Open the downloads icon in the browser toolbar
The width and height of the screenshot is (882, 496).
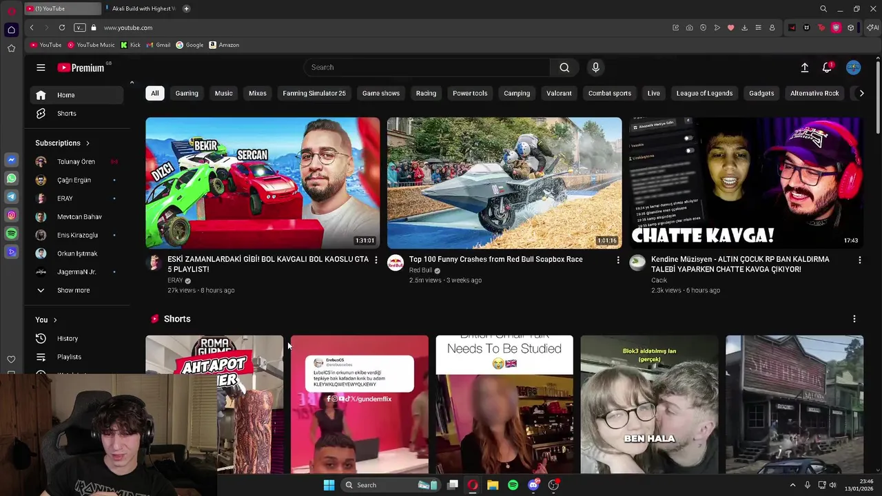(x=744, y=28)
